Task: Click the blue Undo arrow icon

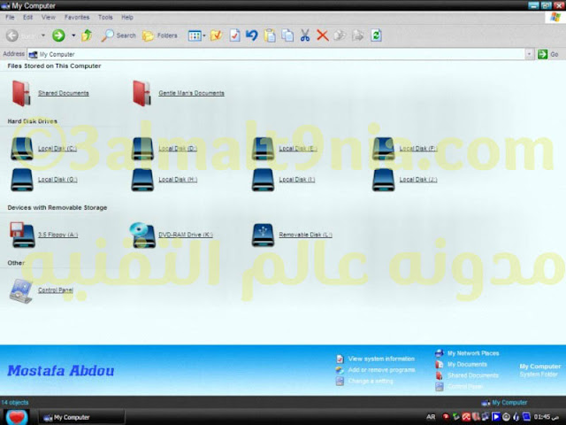Action: click(251, 35)
